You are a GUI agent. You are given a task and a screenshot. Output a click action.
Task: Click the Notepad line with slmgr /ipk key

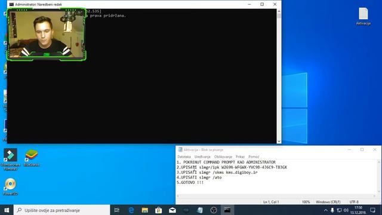pos(232,167)
